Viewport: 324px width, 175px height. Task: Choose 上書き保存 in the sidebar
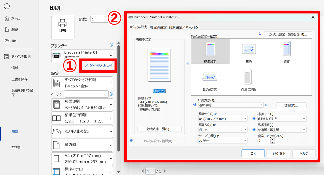tap(19, 79)
